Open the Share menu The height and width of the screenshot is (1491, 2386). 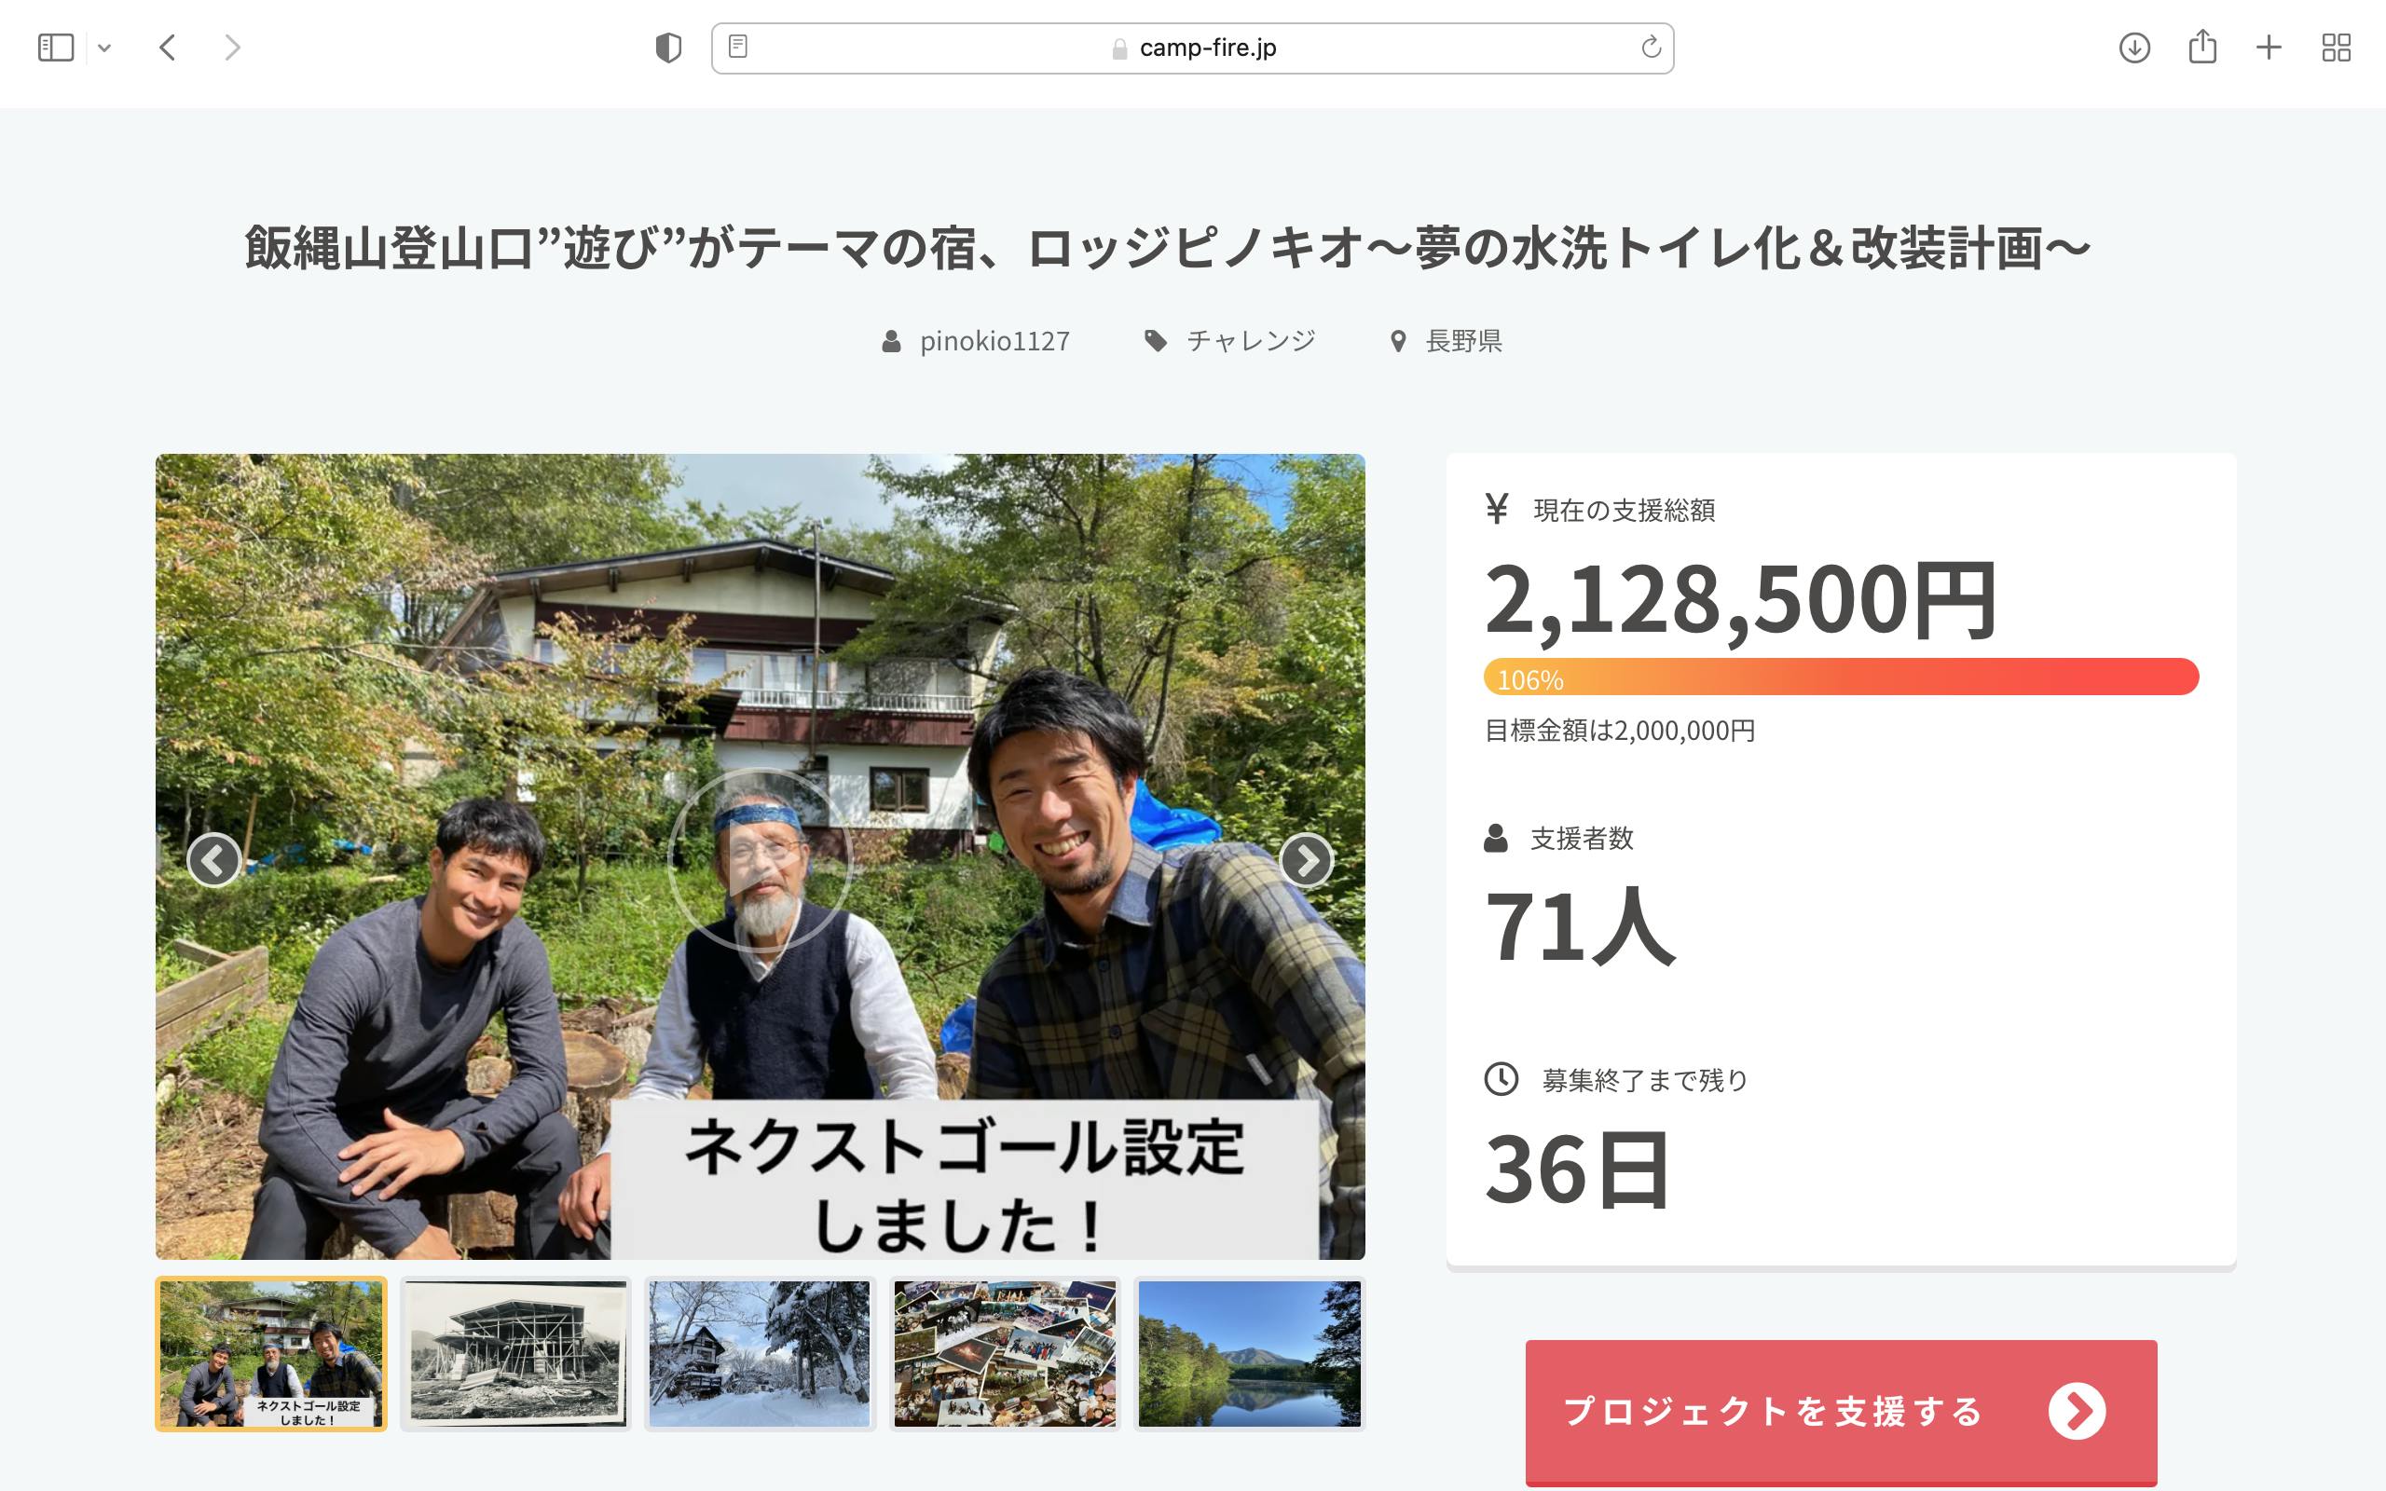tap(2201, 48)
